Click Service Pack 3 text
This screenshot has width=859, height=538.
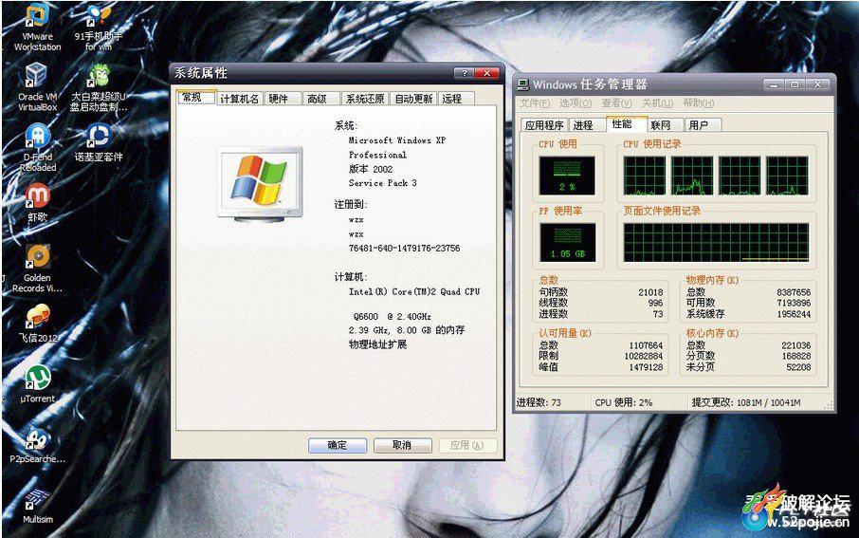point(382,183)
